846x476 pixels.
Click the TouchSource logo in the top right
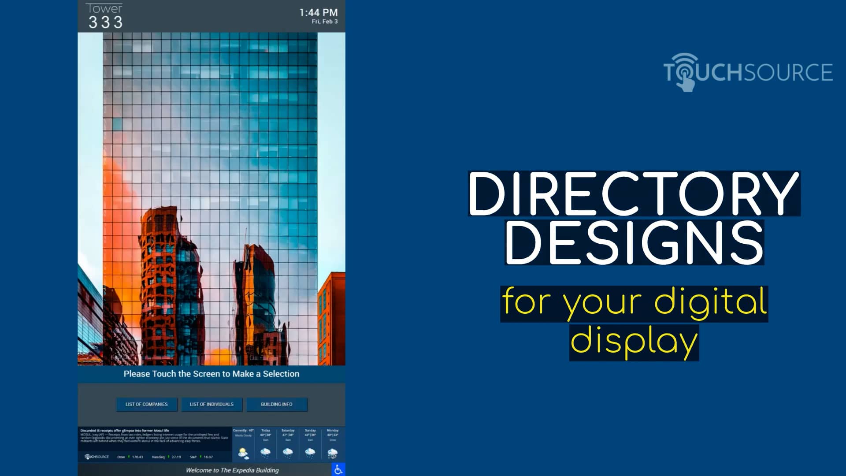[x=749, y=71]
